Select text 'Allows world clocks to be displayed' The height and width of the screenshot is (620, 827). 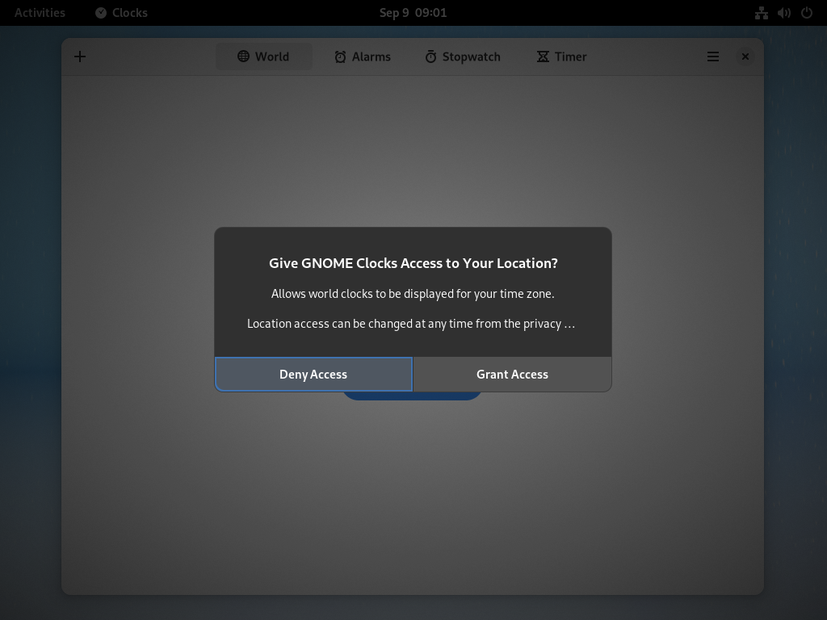(363, 294)
